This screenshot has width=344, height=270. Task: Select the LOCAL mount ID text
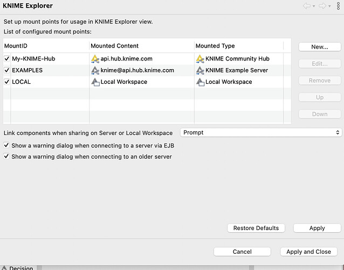point(21,82)
